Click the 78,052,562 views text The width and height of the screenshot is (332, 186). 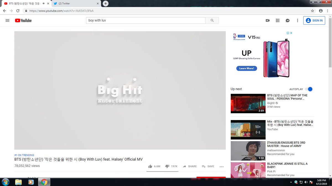coord(27,166)
